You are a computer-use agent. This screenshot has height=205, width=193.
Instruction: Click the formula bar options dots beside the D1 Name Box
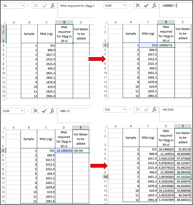[28, 6]
